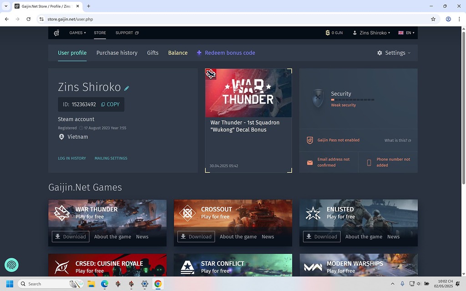Screen dimensions: 466x291
Task: Click the email envelope icon
Action: click(310, 162)
